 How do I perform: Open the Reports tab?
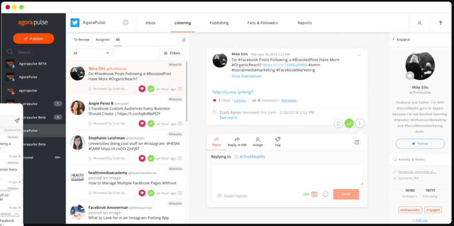pos(305,23)
